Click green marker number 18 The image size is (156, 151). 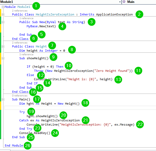tap(85, 103)
